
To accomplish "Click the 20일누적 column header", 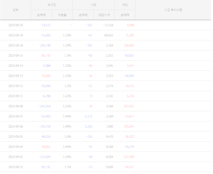I will (104, 15).
